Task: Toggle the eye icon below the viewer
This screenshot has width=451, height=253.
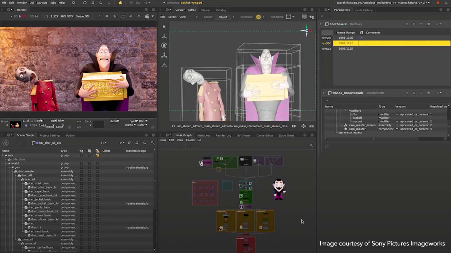Action: [x=173, y=126]
